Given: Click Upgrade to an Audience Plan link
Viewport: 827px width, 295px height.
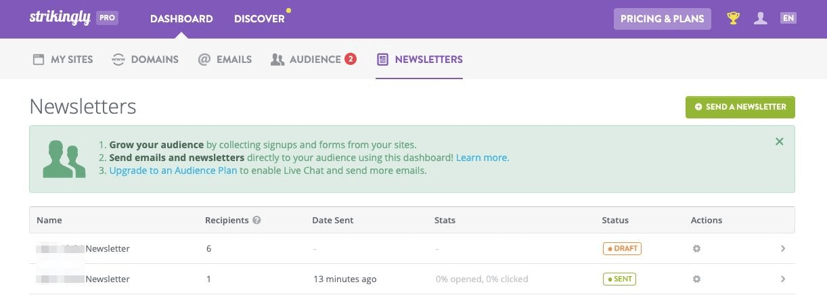Looking at the screenshot, I should (x=173, y=171).
